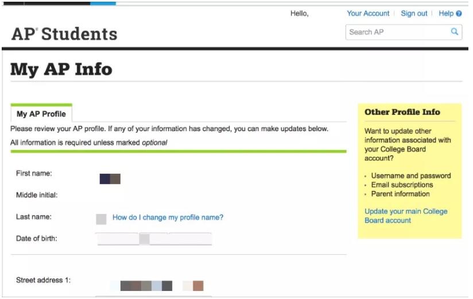Viewport: 473px width, 299px height.
Task: Select the My AP Profile tab
Action: (41, 113)
